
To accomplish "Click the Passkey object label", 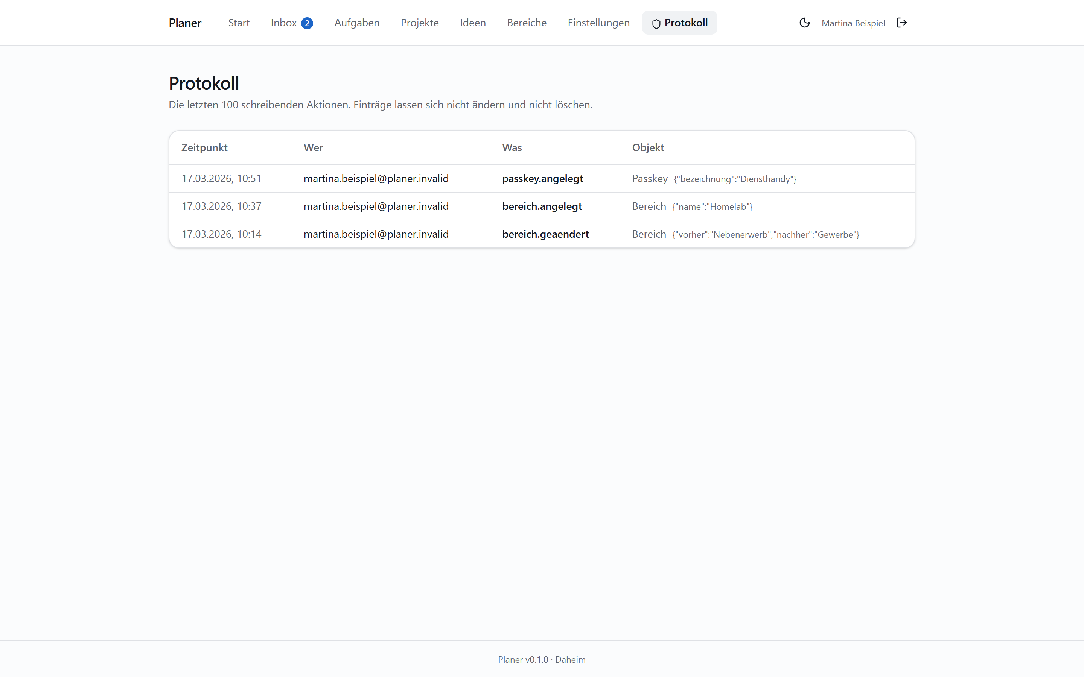I will (x=650, y=178).
